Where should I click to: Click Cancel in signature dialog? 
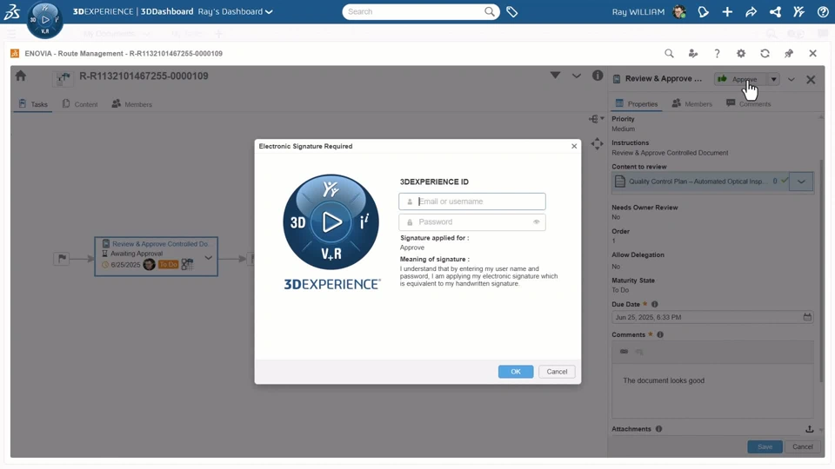pos(557,372)
